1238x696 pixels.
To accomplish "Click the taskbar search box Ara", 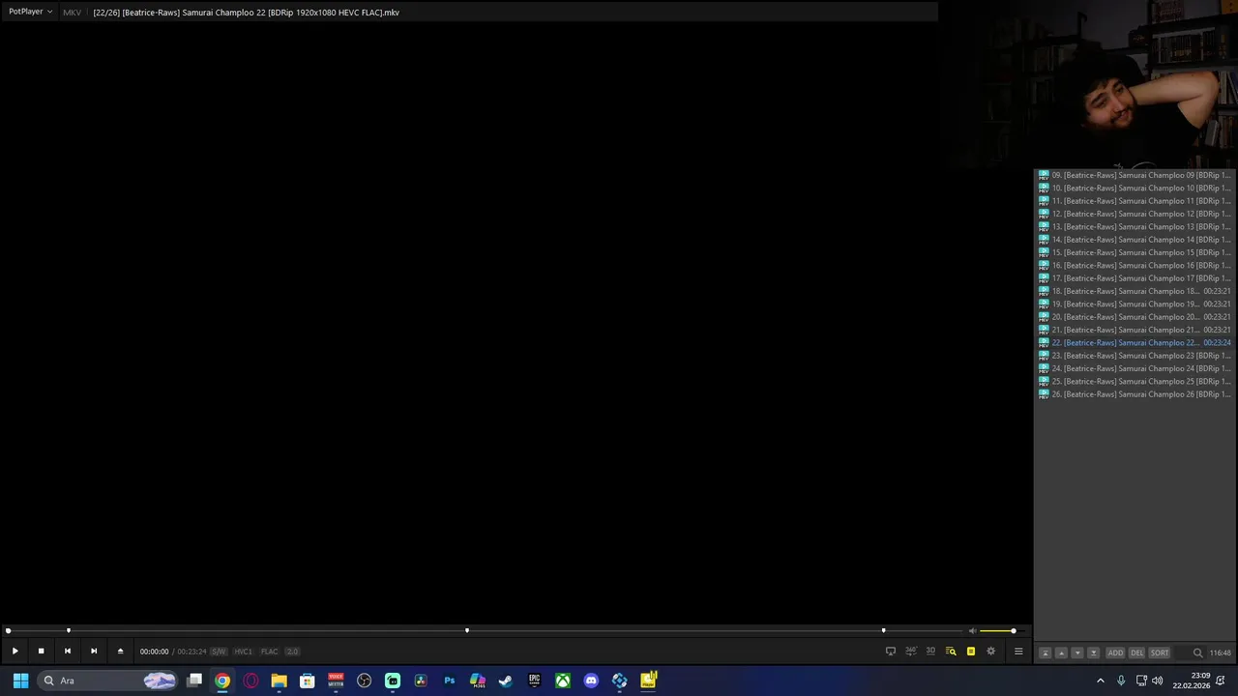I will tap(108, 681).
